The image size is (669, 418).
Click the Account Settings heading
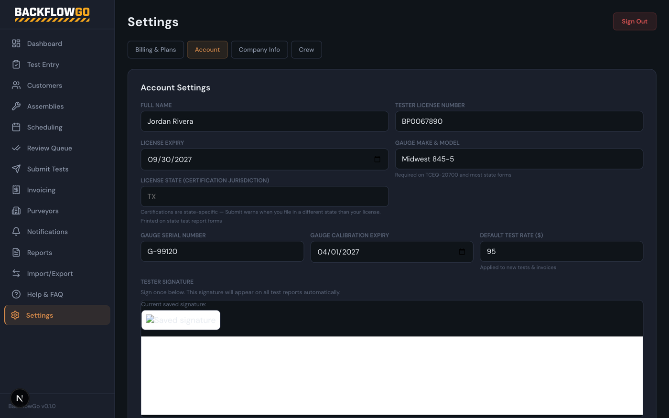coord(175,88)
